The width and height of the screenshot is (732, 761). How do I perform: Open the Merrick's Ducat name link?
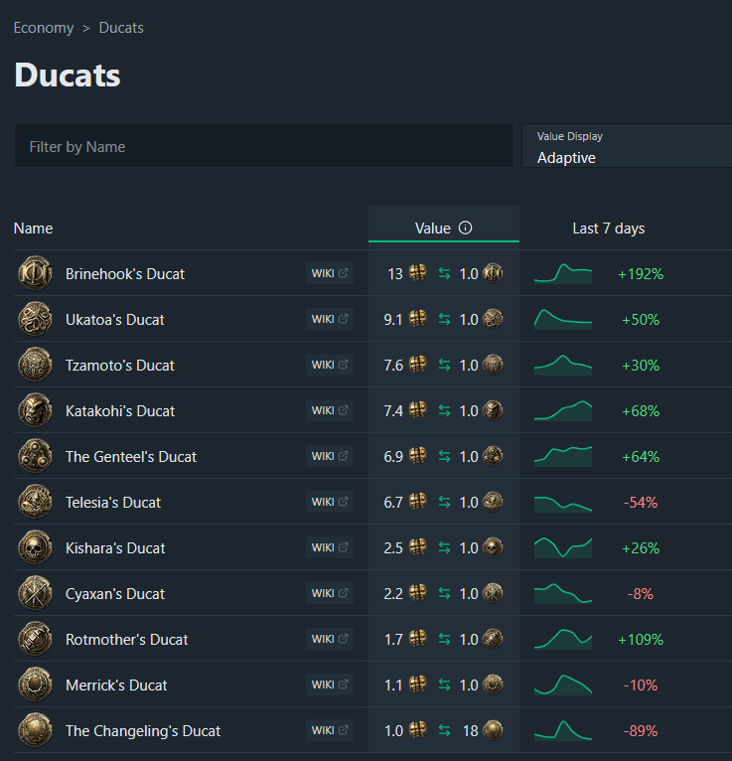tap(116, 685)
